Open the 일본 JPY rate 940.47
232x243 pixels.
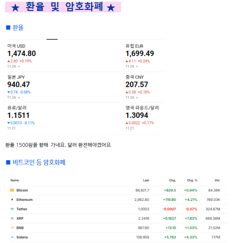pos(18,85)
